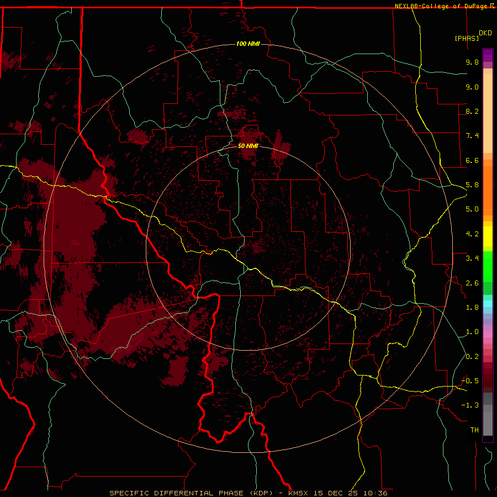The image size is (497, 497).
Task: Click the -1.3 legend value
Action: 470,405
